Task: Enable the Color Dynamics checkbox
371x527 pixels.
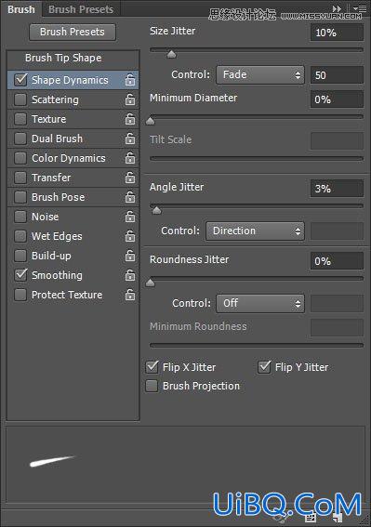Action: [x=20, y=158]
